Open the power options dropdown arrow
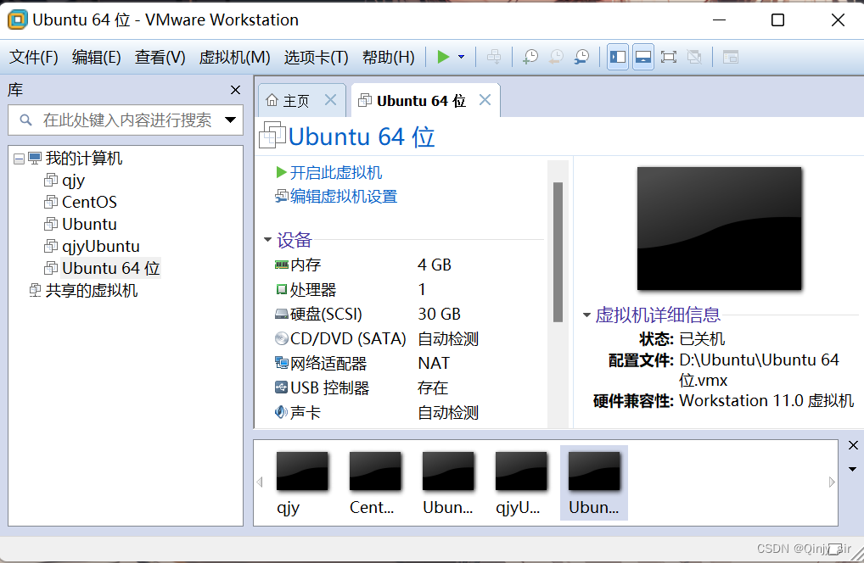 pyautogui.click(x=461, y=57)
